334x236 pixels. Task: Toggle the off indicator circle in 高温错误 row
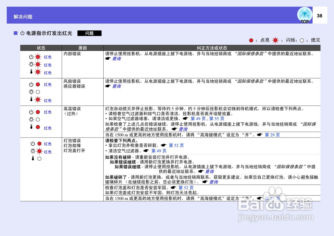pos(38,120)
